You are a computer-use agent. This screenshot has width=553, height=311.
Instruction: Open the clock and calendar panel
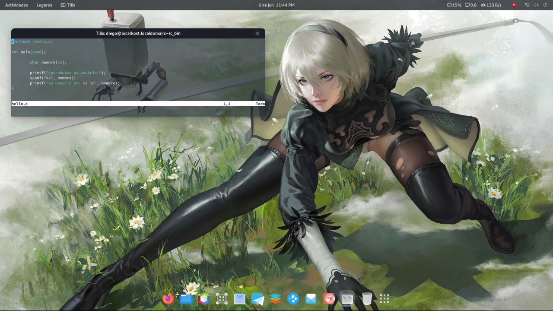pyautogui.click(x=276, y=5)
